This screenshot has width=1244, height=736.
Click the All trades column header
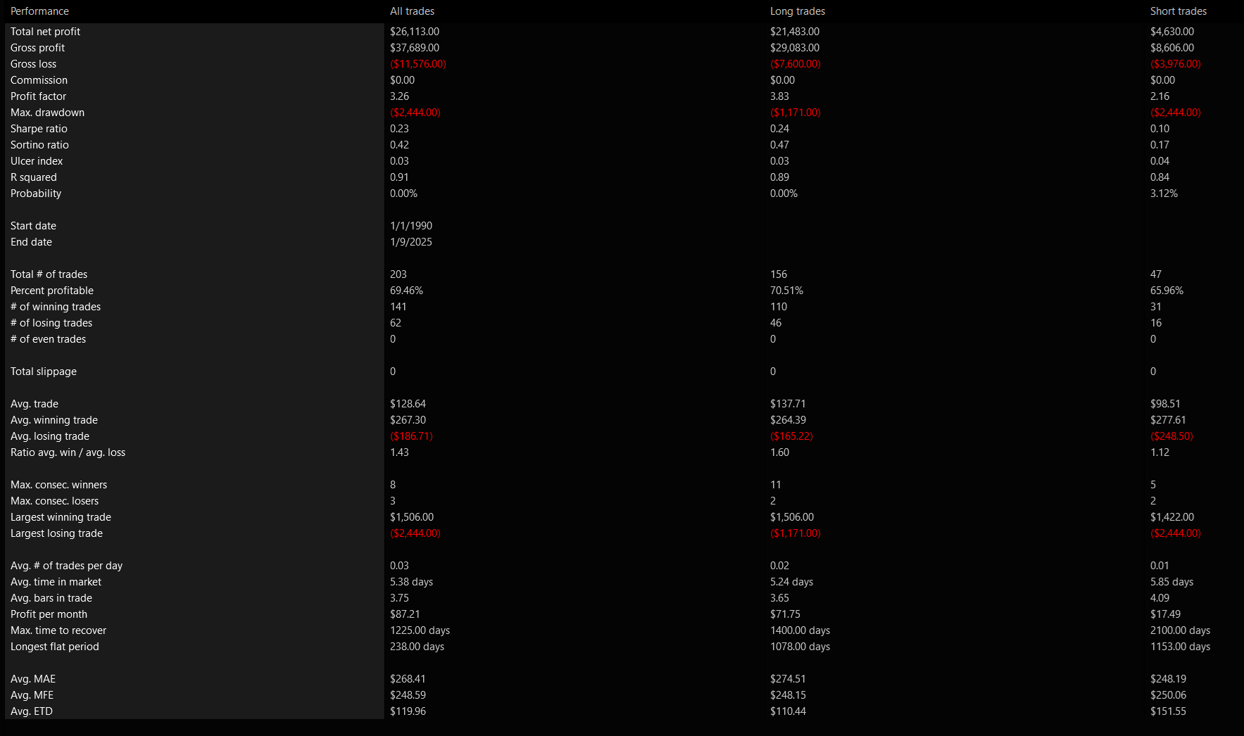[x=412, y=11]
